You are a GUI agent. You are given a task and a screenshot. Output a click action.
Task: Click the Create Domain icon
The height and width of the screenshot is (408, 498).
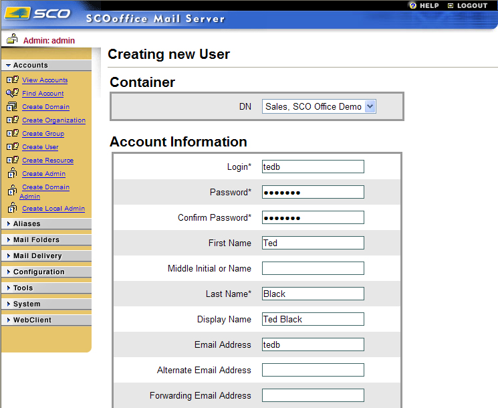[12, 107]
